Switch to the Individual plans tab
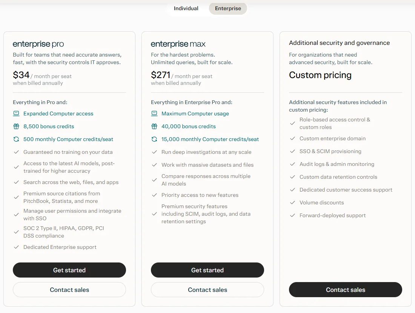Image resolution: width=415 pixels, height=313 pixels. pyautogui.click(x=186, y=8)
